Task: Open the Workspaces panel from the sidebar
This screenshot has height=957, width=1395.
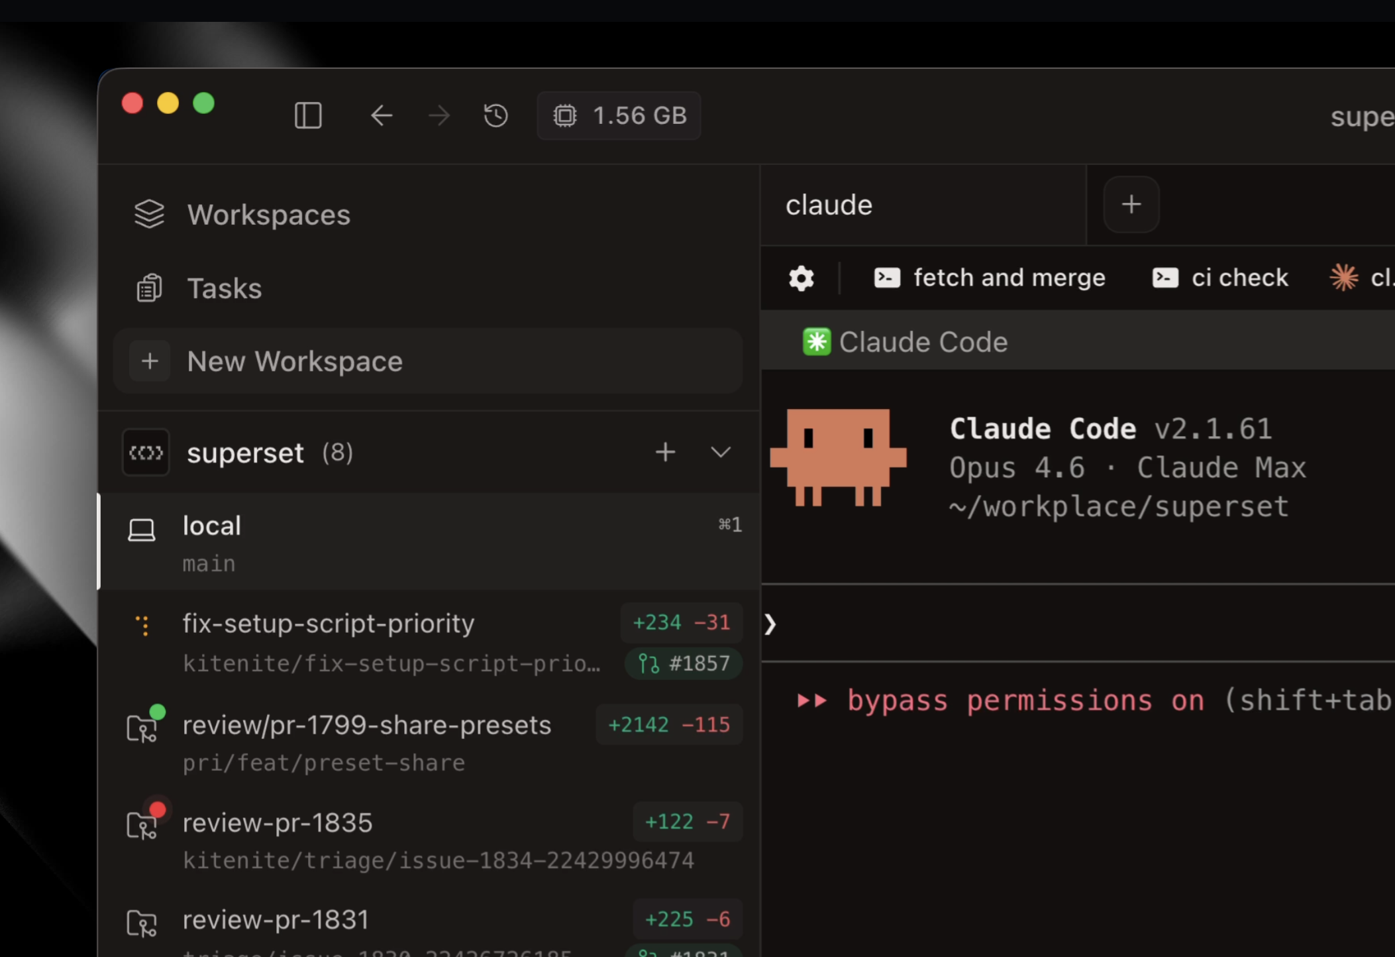Action: pos(268,214)
